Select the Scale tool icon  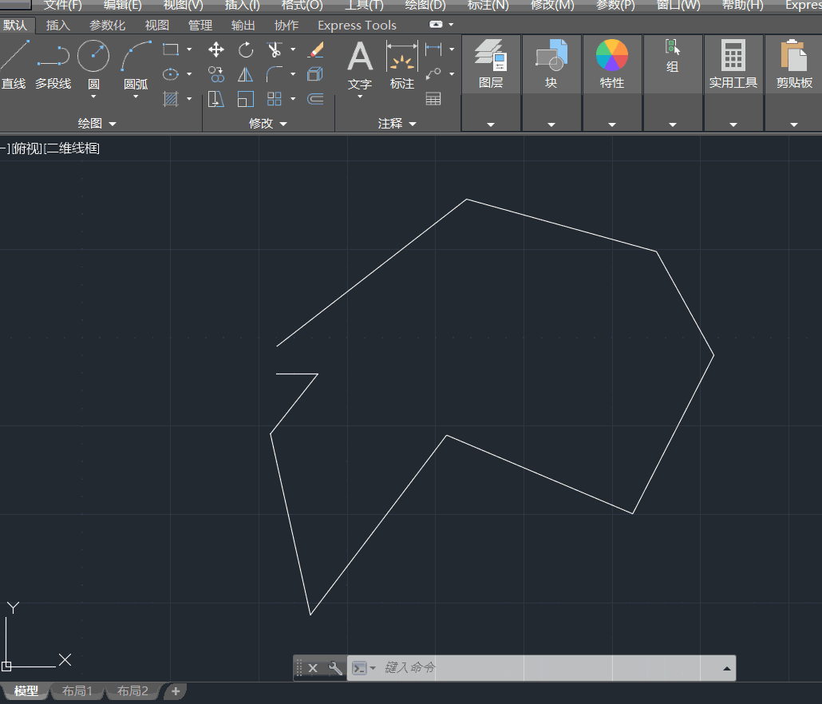[x=245, y=98]
